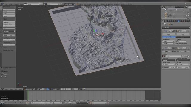191x107 pixels.
Task: Open the File menu
Action: coord(6,4)
